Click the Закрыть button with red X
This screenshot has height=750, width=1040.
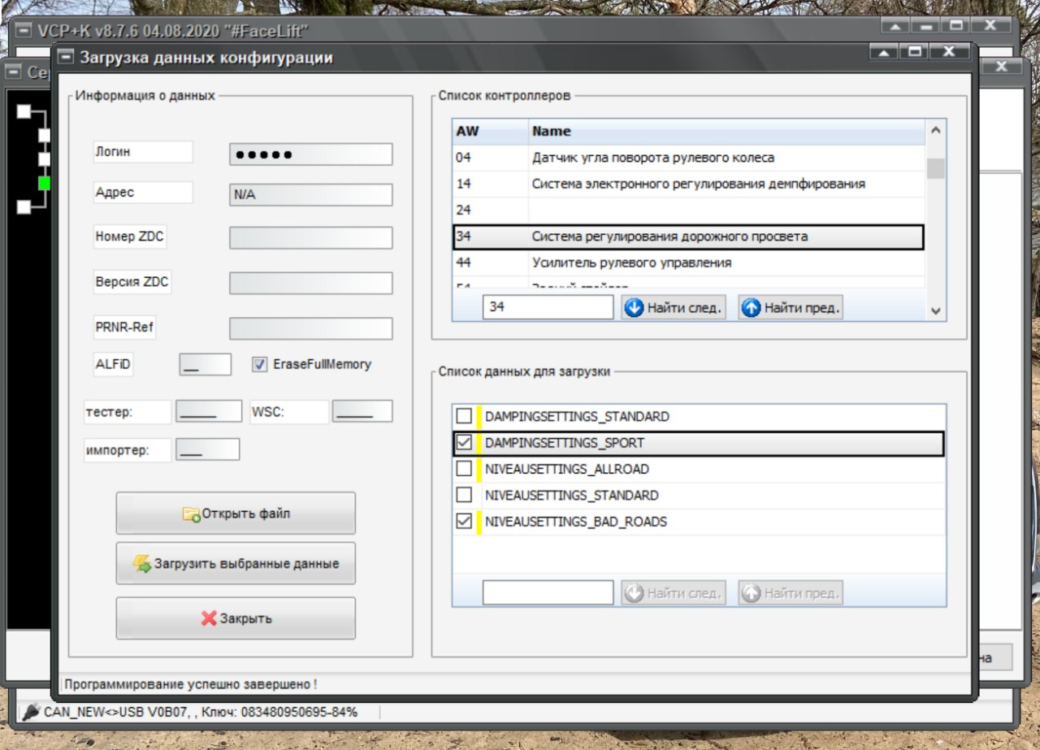click(236, 618)
